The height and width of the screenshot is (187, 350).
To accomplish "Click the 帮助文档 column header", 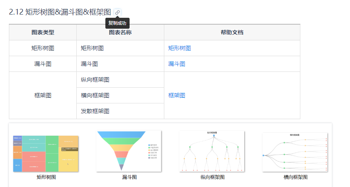I will pyautogui.click(x=232, y=32).
